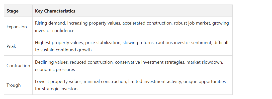Click the text 'investor confidence' in Expansion row
This screenshot has height=99, width=272.
tap(55, 31)
